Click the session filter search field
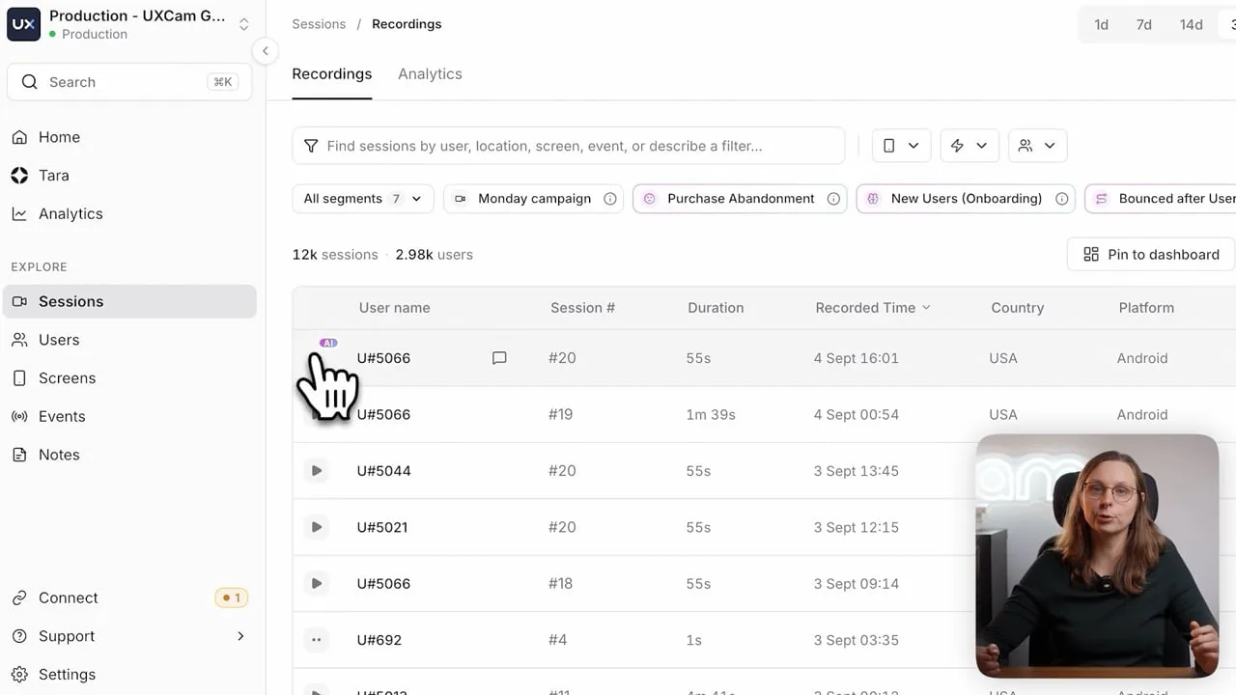The height and width of the screenshot is (695, 1236). [569, 146]
